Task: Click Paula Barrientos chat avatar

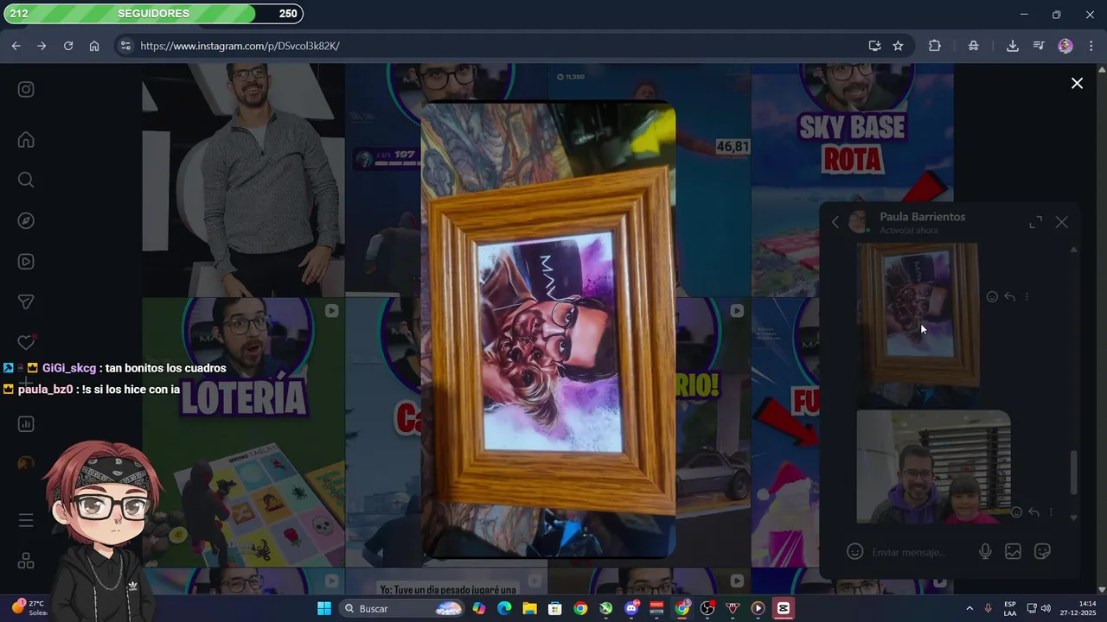Action: point(859,222)
